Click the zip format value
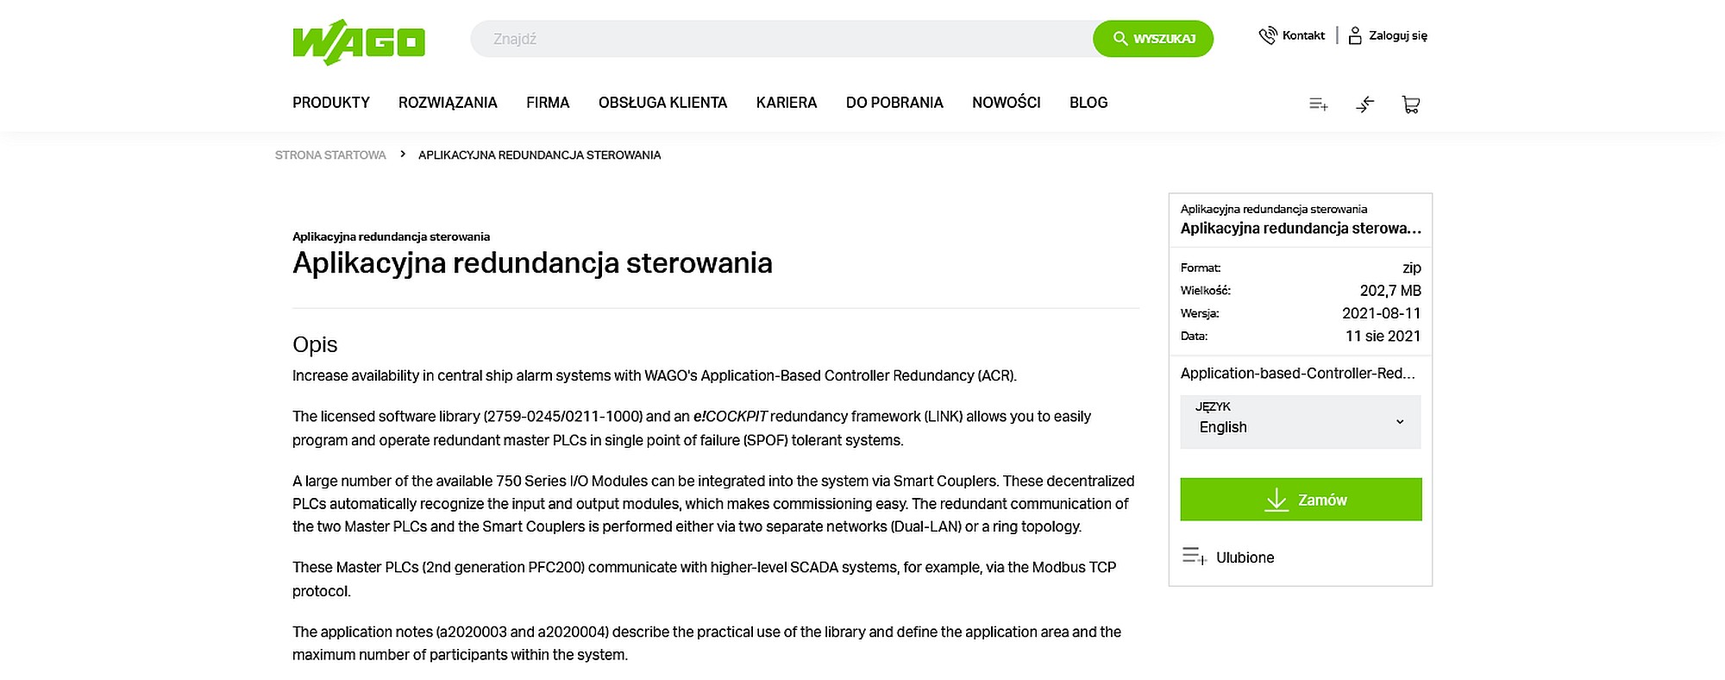This screenshot has width=1725, height=680. coord(1412,268)
